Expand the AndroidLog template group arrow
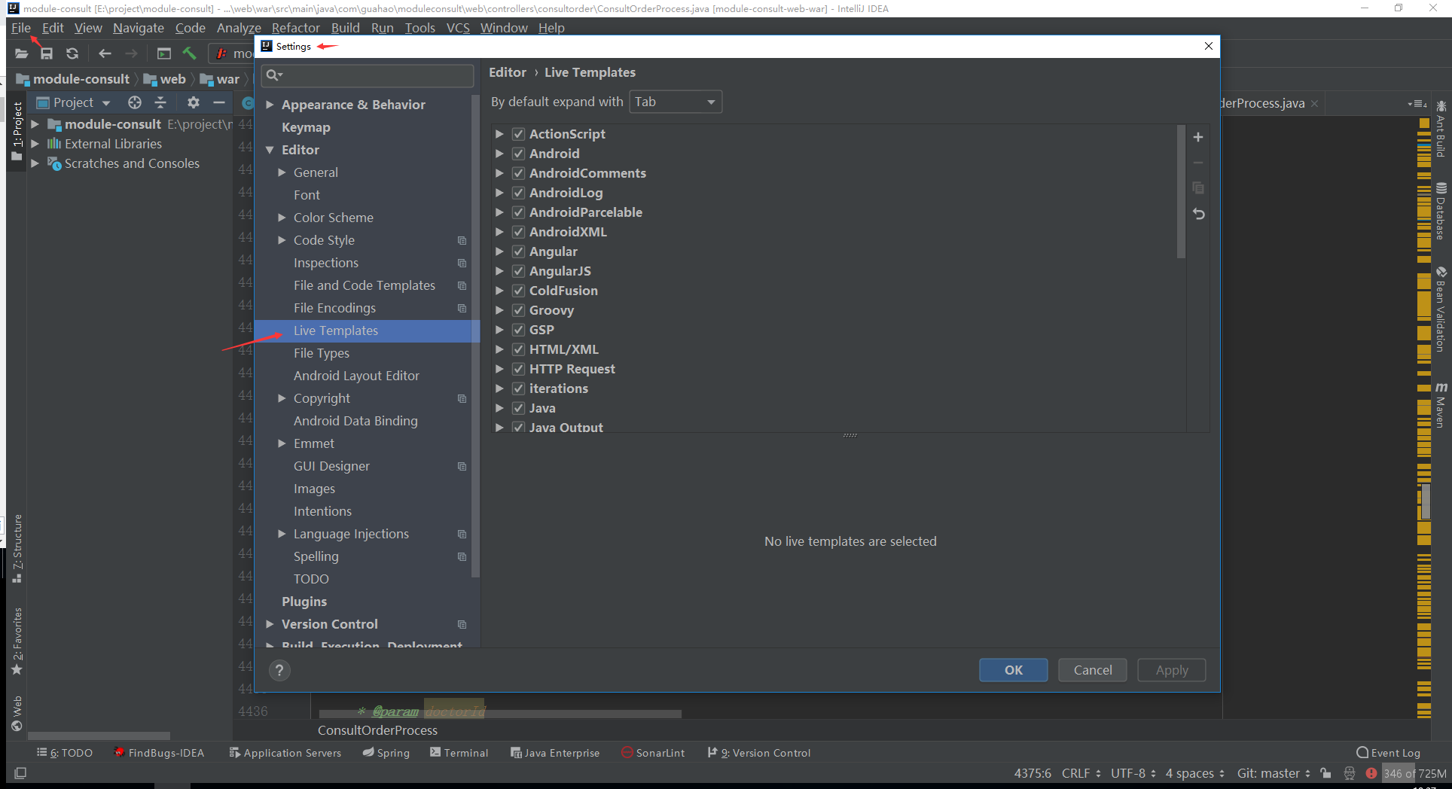Viewport: 1452px width, 789px height. [499, 193]
